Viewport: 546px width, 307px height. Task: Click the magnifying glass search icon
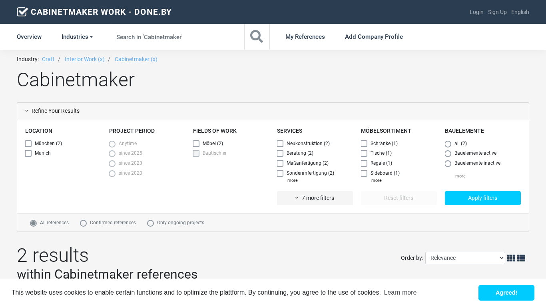(x=257, y=37)
